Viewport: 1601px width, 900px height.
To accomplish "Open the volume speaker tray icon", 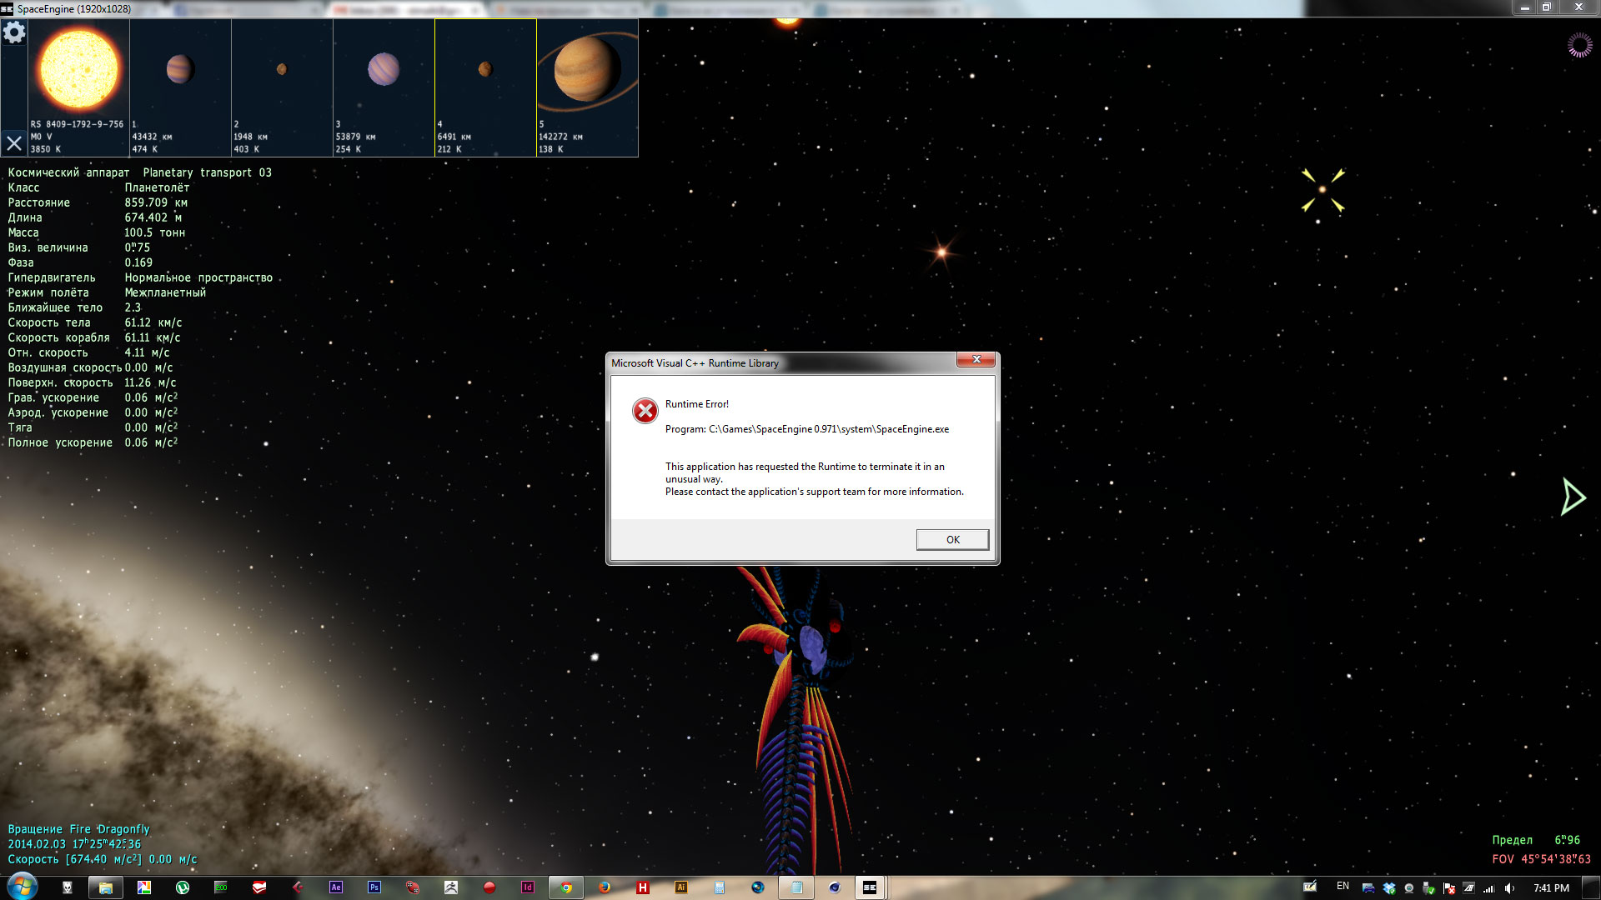I will pos(1509,888).
